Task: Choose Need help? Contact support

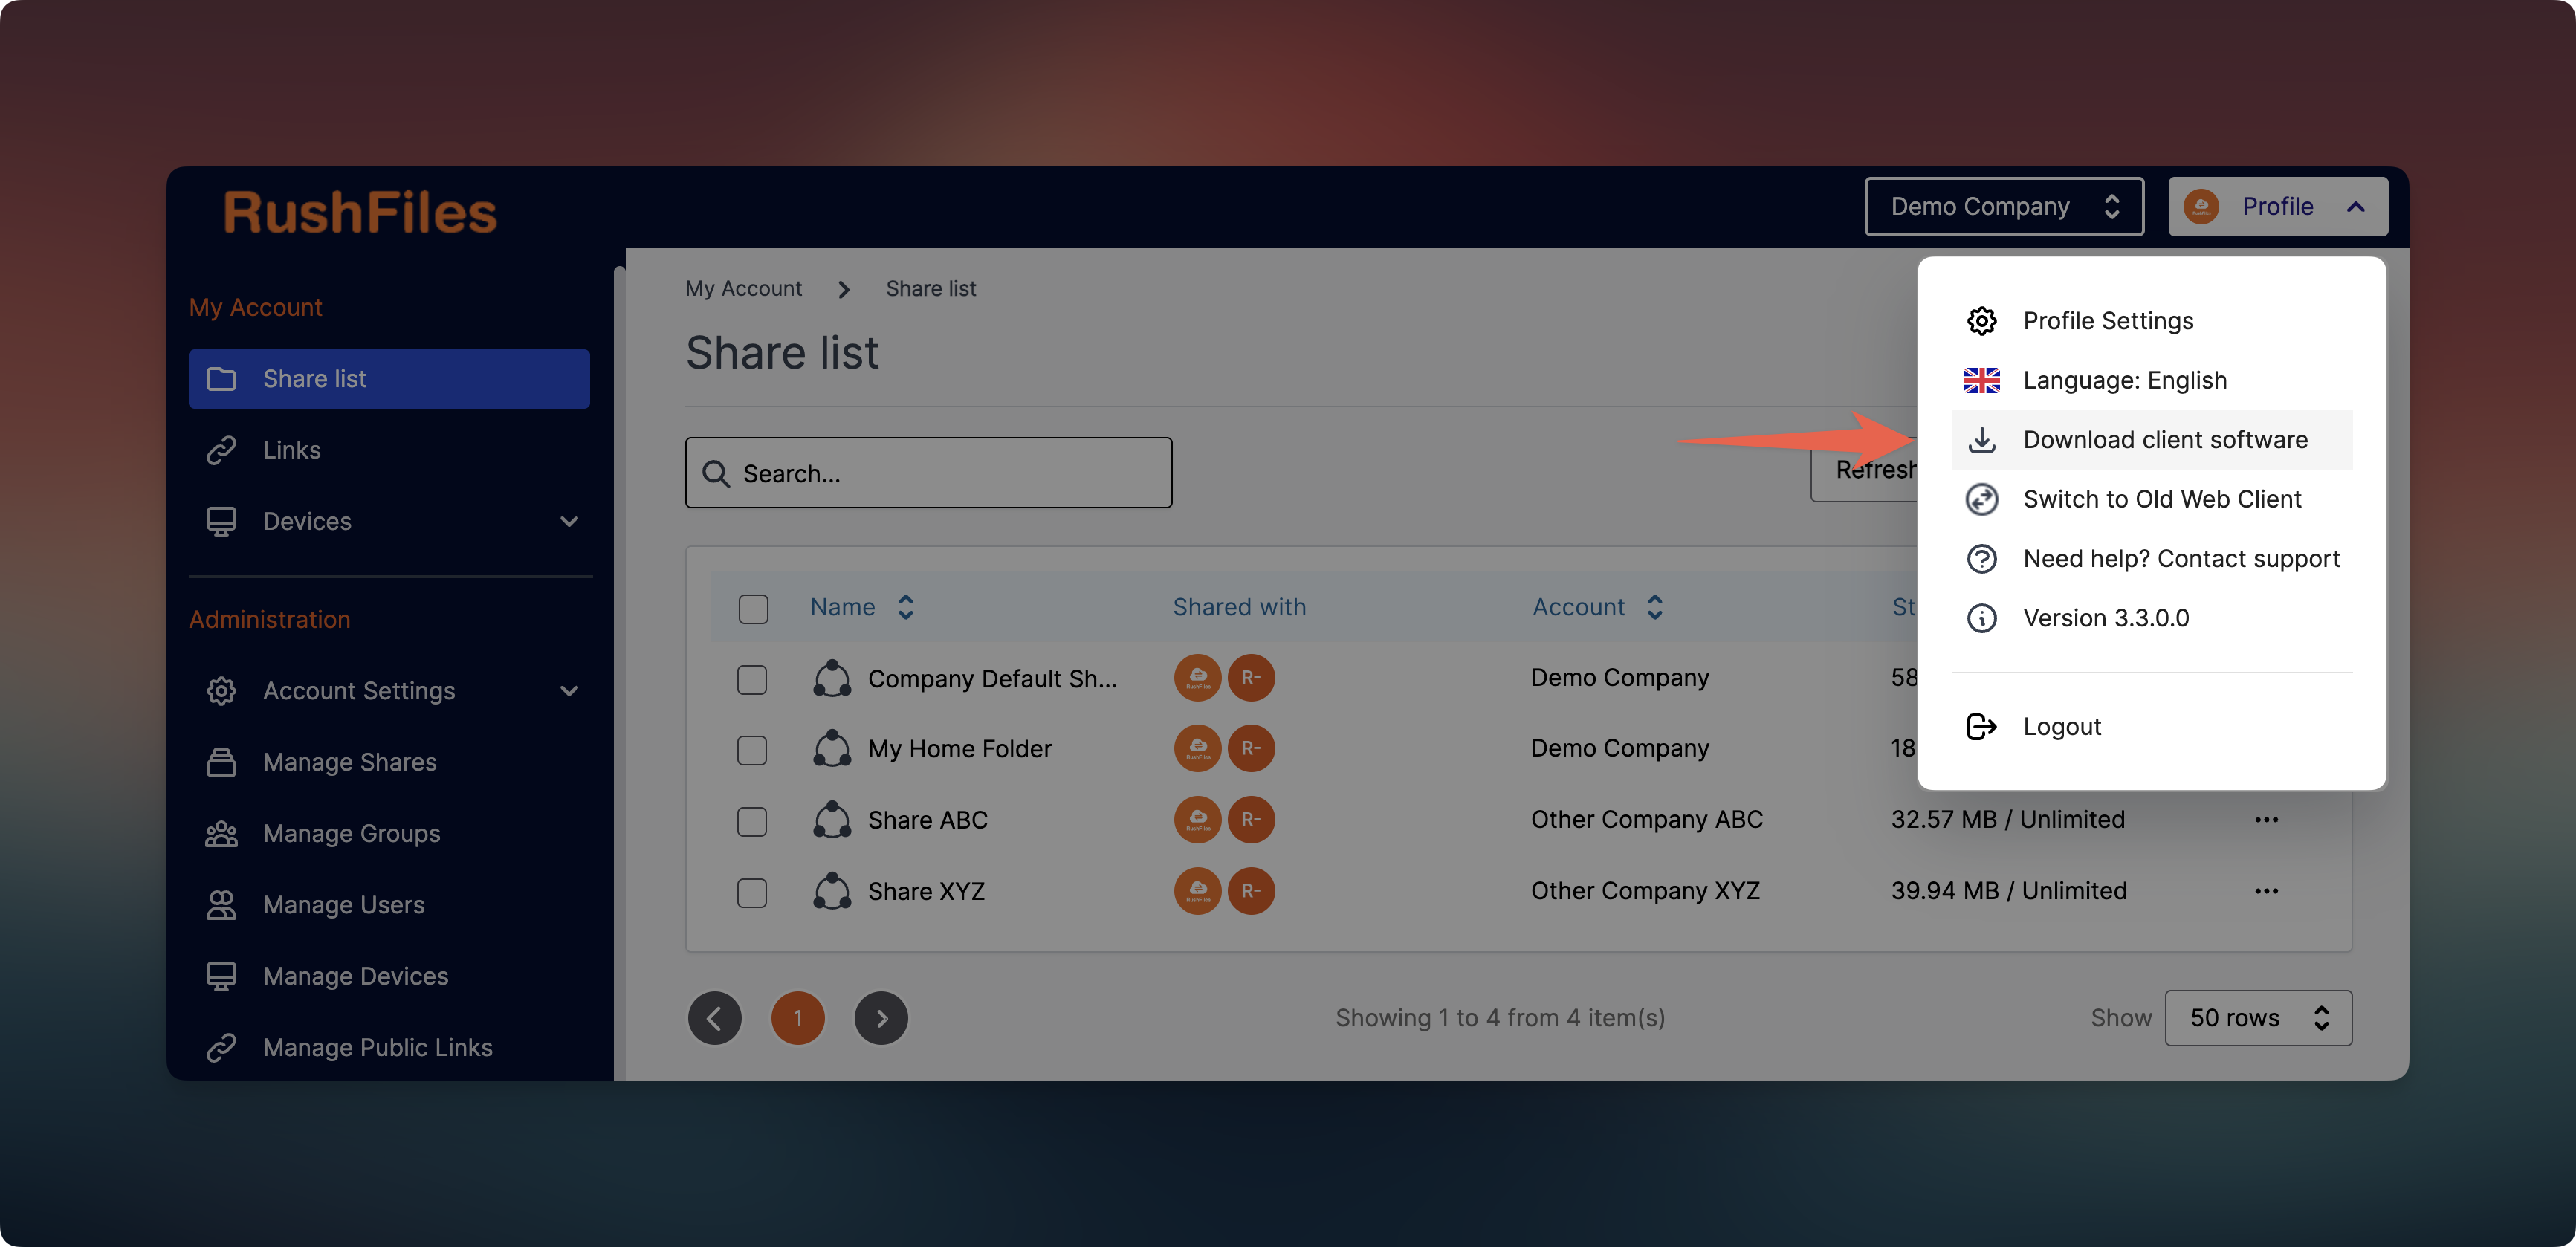Action: point(2180,558)
